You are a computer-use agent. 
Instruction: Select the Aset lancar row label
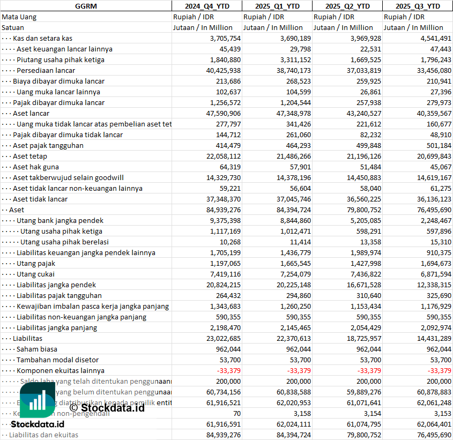tap(31, 113)
